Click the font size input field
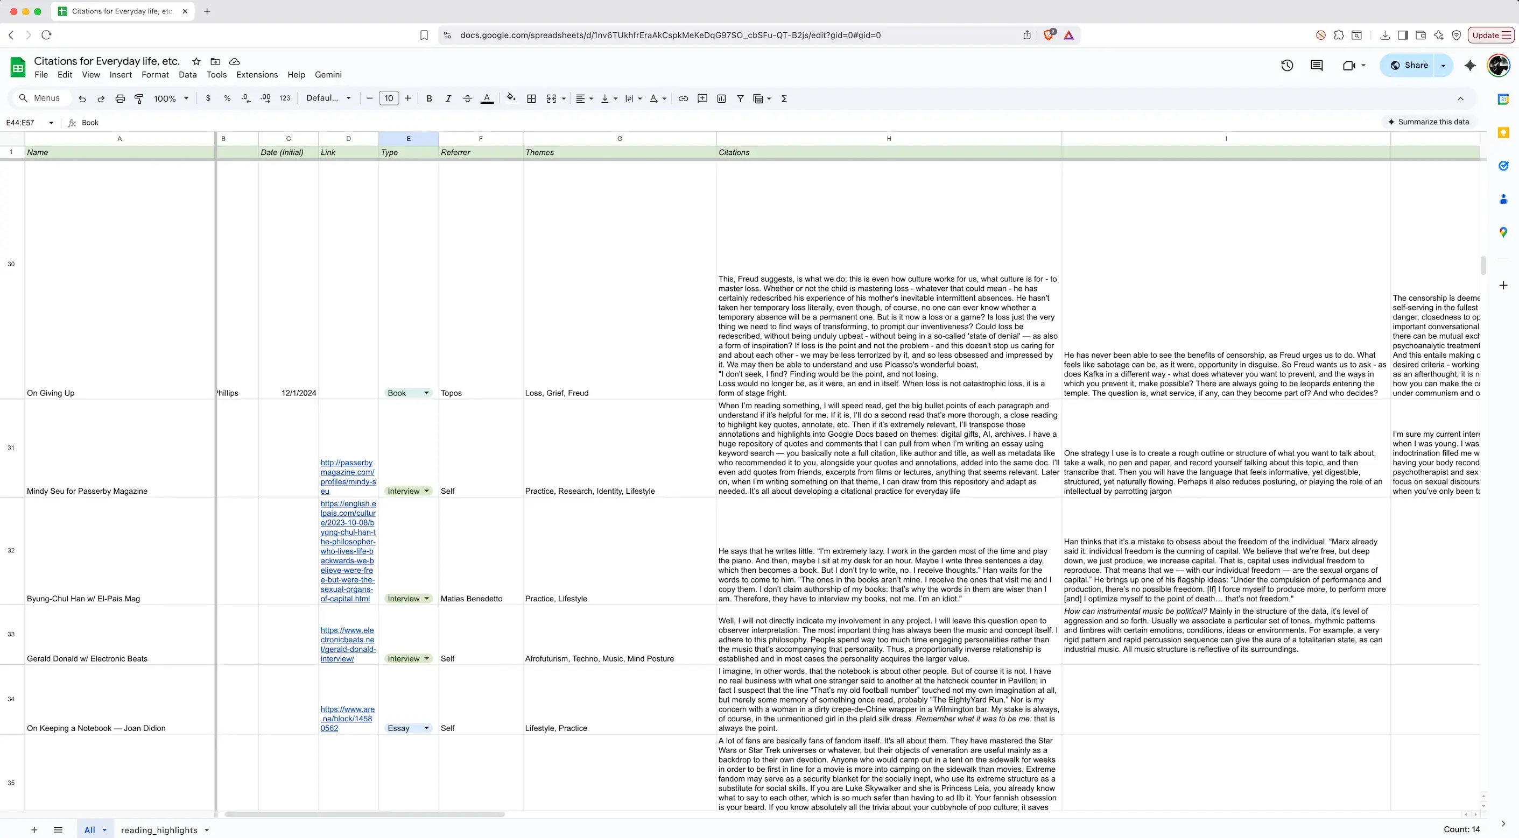 tap(389, 98)
